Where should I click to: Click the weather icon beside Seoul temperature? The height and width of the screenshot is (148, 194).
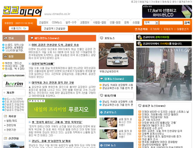click(x=24, y=28)
